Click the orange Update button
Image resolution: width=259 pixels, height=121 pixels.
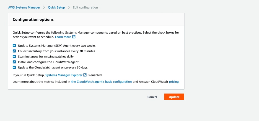174,97
